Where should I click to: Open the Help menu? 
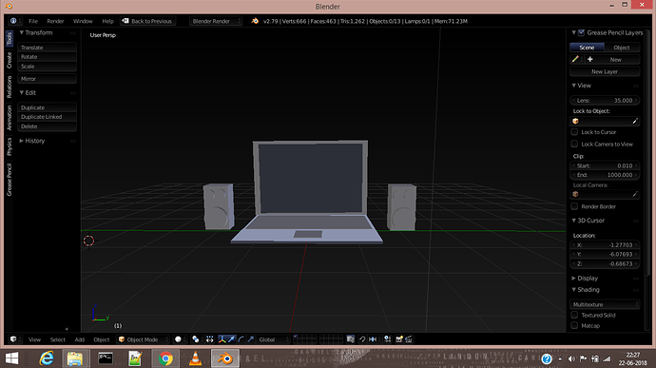(x=108, y=21)
